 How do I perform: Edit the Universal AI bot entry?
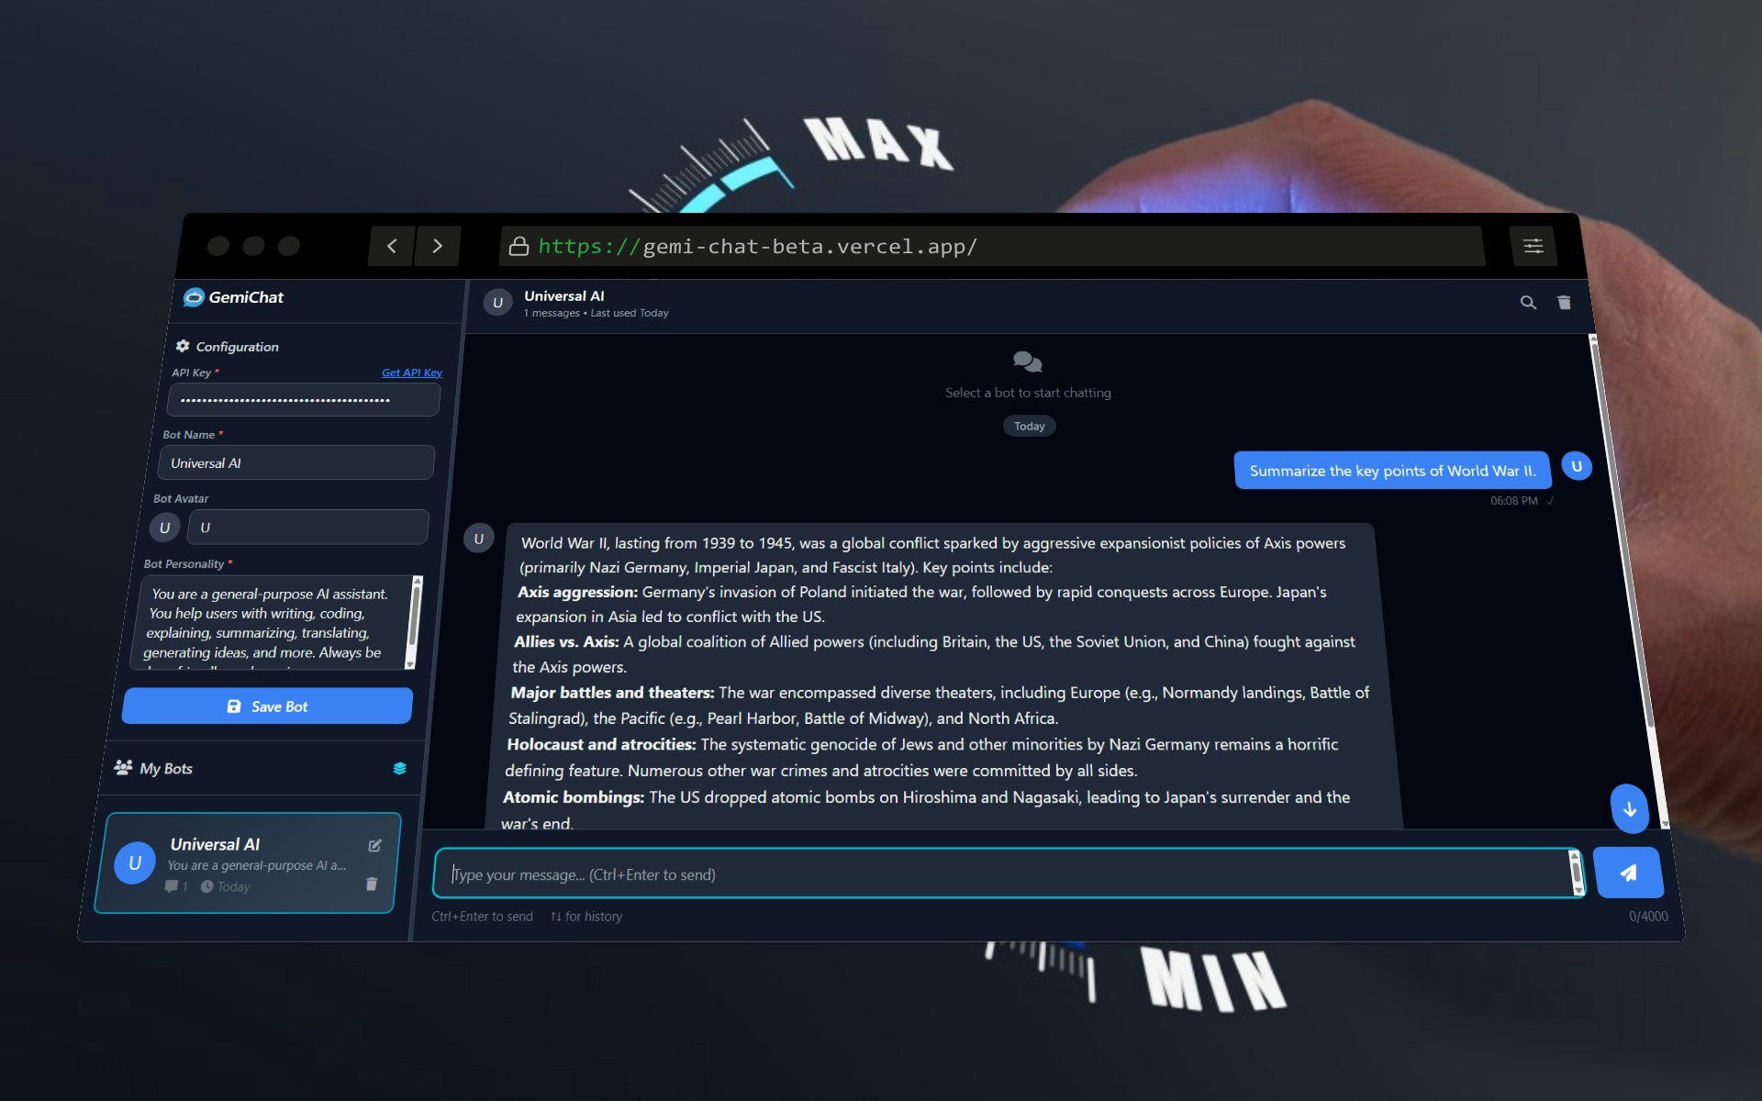click(x=374, y=846)
